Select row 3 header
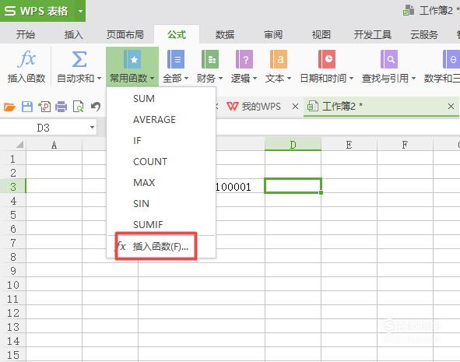This screenshot has width=460, height=362. [13, 186]
